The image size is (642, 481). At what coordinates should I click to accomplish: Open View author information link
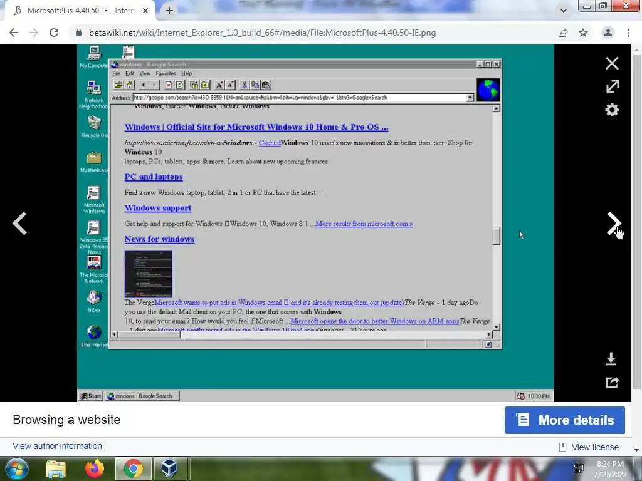coord(57,446)
